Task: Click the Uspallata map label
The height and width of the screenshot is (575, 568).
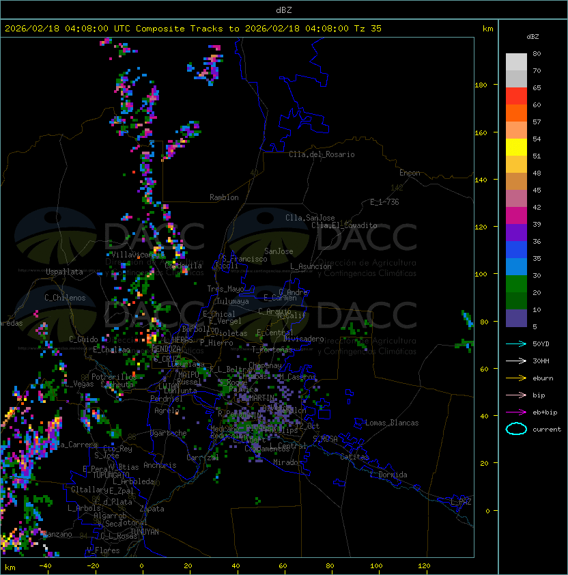Action: [x=64, y=272]
